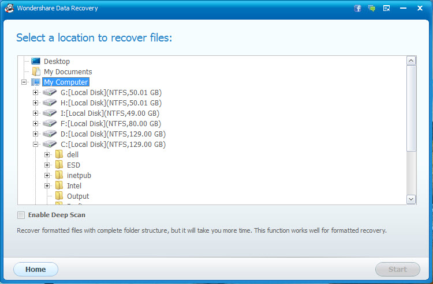Collapse the C: Local Disk node
433x284 pixels.
point(35,144)
